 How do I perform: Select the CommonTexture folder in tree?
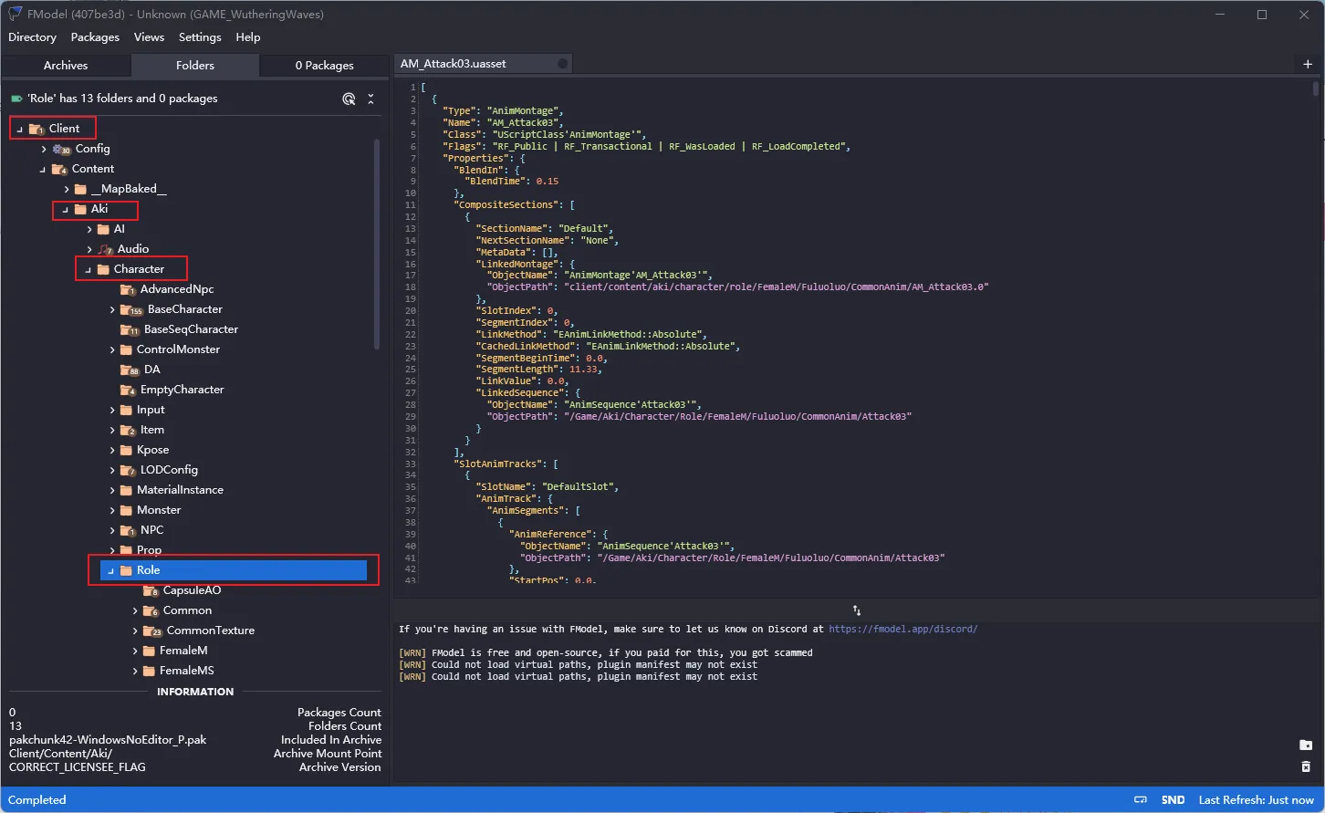pos(210,631)
